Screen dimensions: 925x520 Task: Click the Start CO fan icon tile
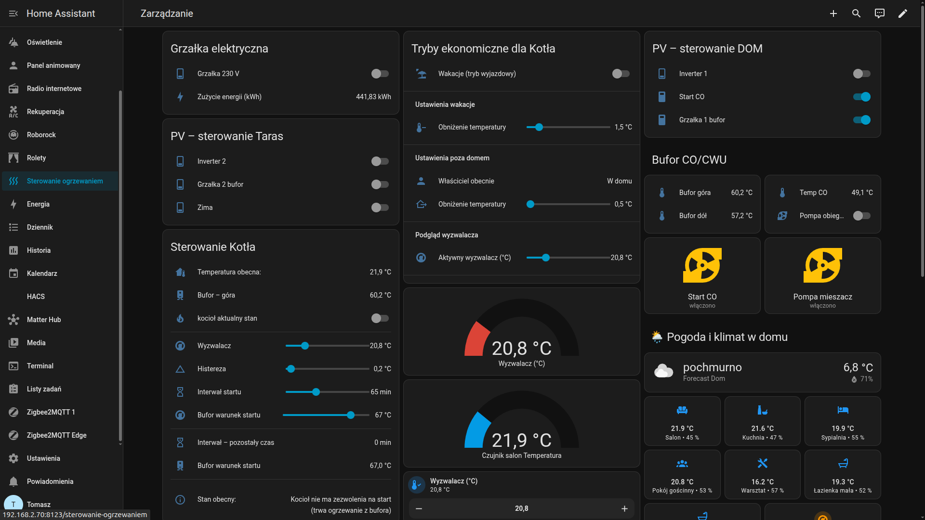702,266
